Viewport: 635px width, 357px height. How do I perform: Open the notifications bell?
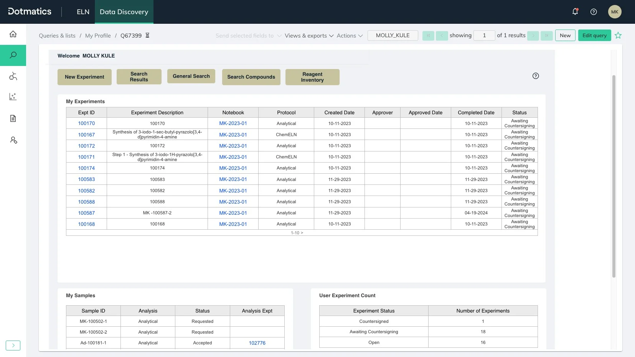(575, 12)
